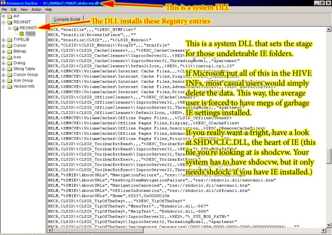Click the script editor scroll-up arrow
The image size is (332, 235).
(x=328, y=30)
